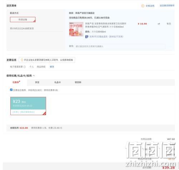Click 修改 to edit invoice information
The image size is (179, 170).
tap(52, 67)
